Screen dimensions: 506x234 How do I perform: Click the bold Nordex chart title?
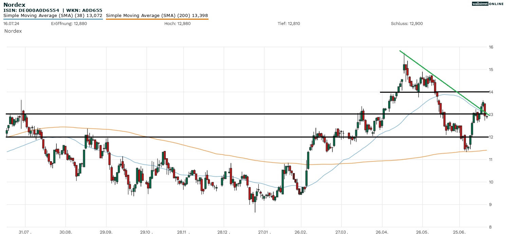[x=14, y=5]
